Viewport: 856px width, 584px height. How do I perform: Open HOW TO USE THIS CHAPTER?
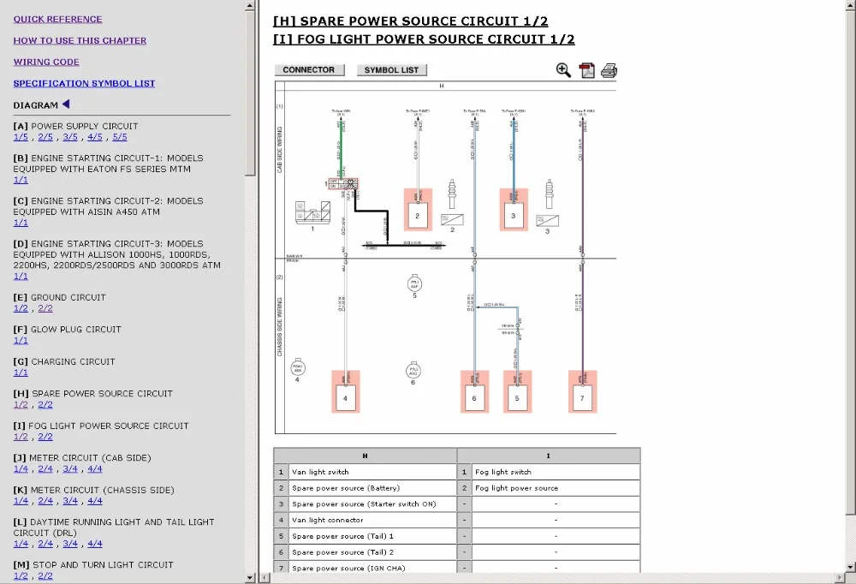[x=80, y=40]
